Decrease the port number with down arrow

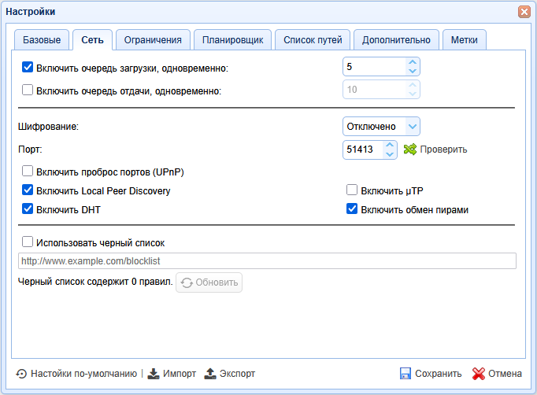(389, 154)
